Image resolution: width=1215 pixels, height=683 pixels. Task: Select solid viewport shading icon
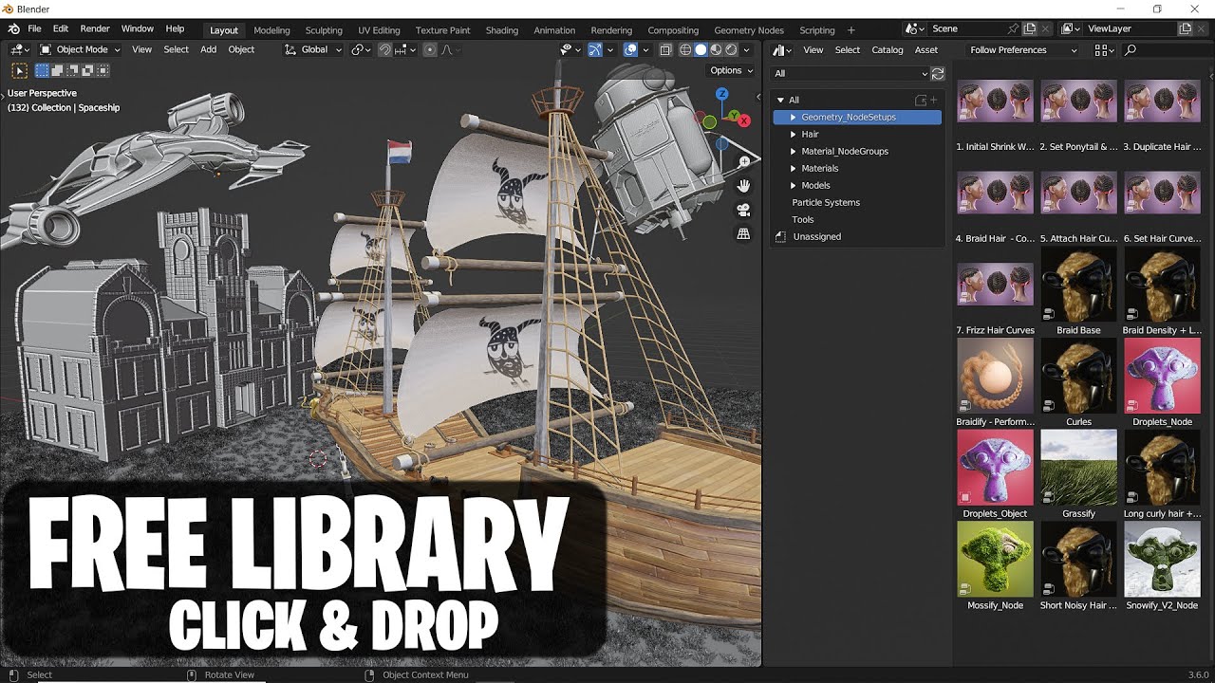[701, 49]
